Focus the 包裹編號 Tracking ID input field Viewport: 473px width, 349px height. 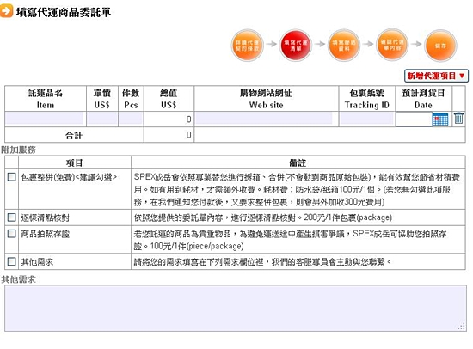pyautogui.click(x=367, y=119)
